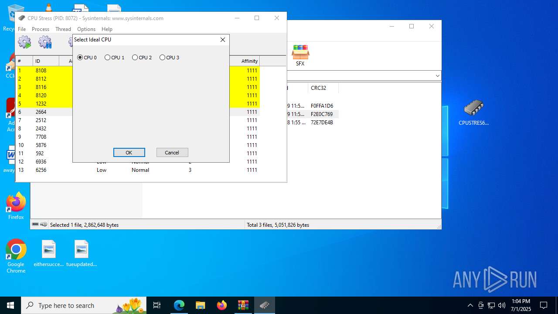The width and height of the screenshot is (558, 314).
Task: Select thread row with ID 2512
Action: tap(138, 120)
